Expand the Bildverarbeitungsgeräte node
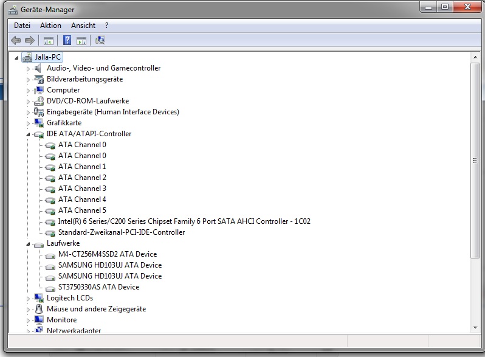 [28, 80]
